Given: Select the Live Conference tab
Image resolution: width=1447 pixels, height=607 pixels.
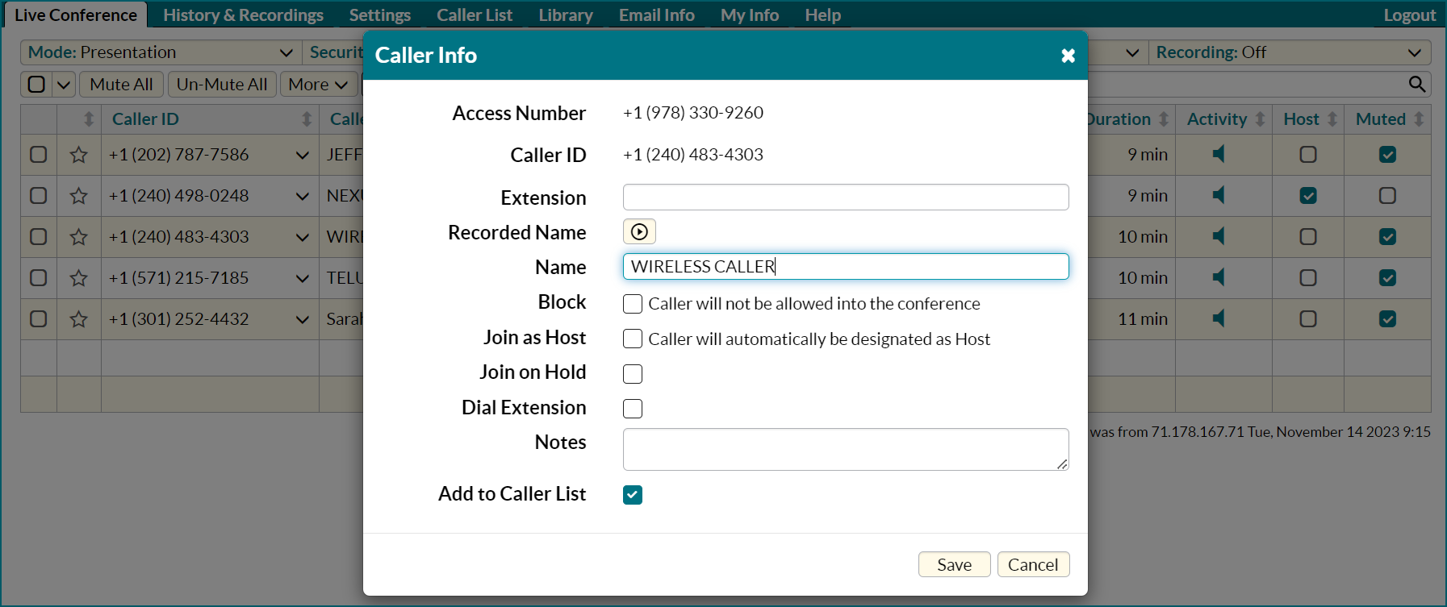Looking at the screenshot, I should tap(76, 15).
